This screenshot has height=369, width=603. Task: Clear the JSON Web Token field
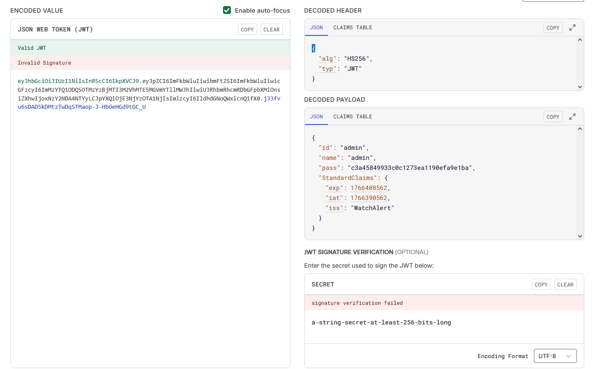[x=272, y=30]
